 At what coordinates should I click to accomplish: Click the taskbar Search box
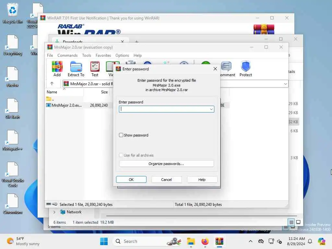pyautogui.click(x=147, y=241)
